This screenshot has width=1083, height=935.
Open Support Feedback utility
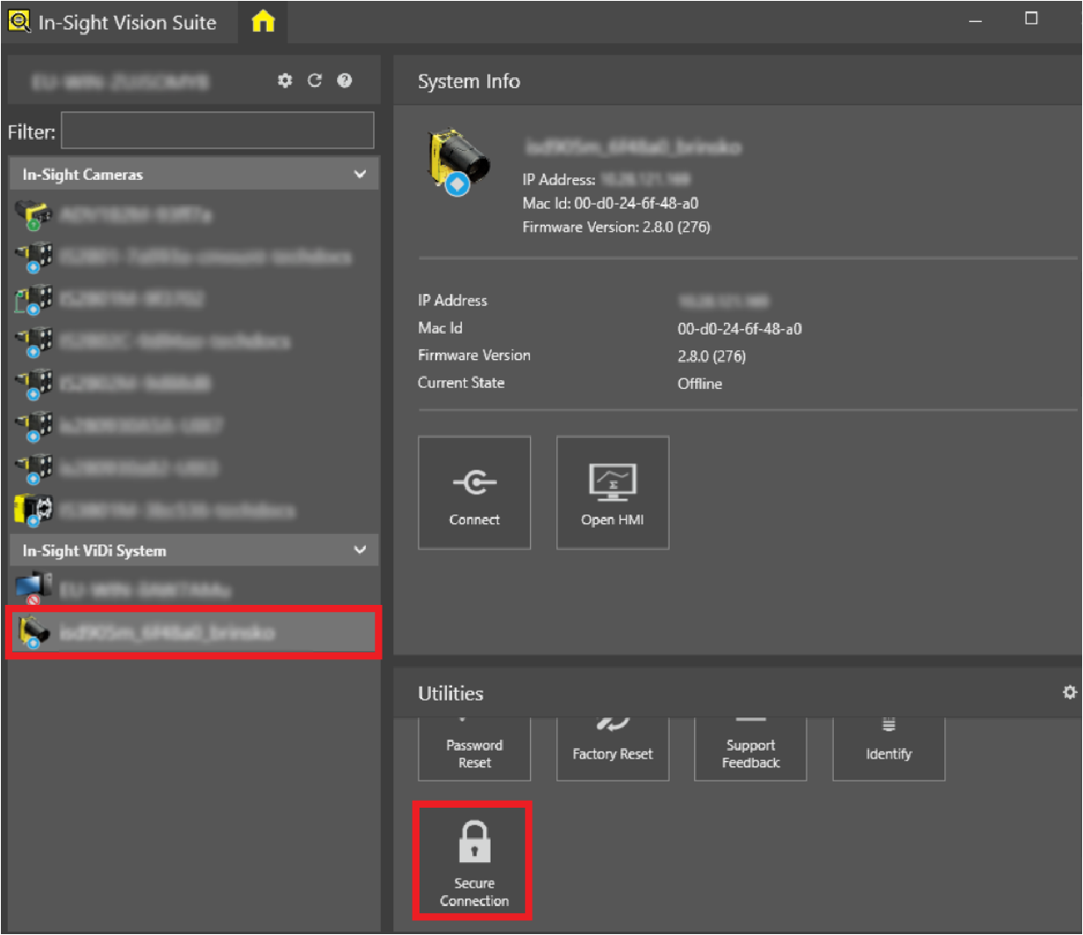click(x=750, y=752)
